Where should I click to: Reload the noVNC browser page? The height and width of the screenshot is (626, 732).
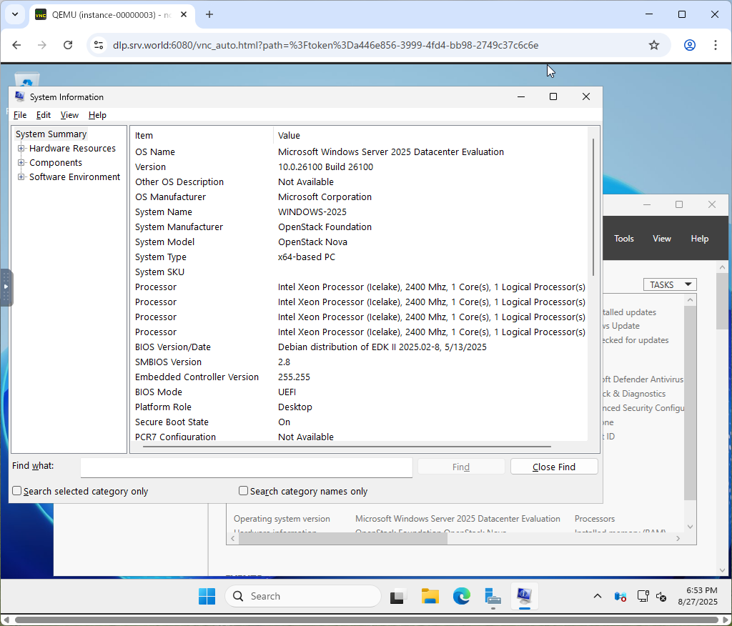pyautogui.click(x=68, y=45)
